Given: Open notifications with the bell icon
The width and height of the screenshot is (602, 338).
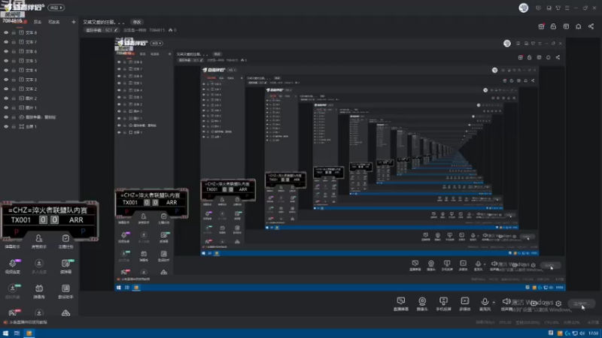Looking at the screenshot, I should click(x=578, y=26).
